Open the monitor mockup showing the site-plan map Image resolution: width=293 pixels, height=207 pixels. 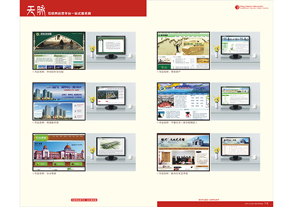(111, 152)
